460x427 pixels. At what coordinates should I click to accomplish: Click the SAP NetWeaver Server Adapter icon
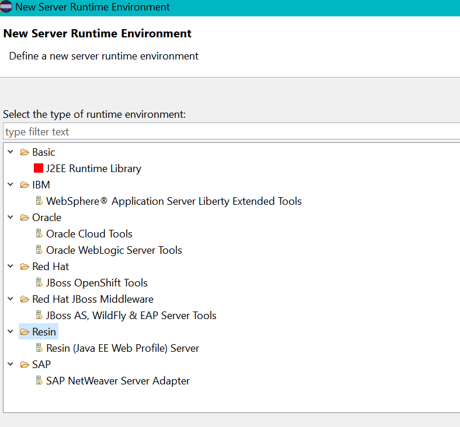tap(39, 380)
